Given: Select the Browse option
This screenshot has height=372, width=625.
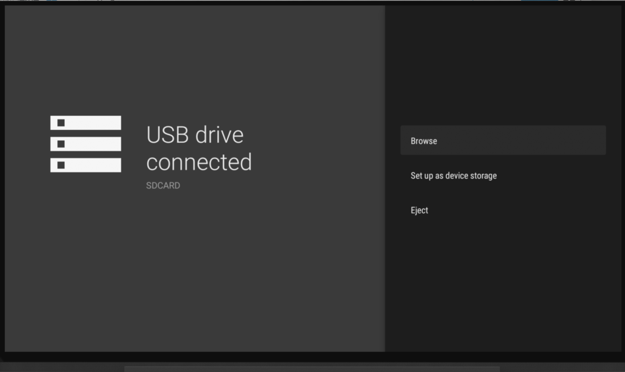Looking at the screenshot, I should click(x=503, y=140).
